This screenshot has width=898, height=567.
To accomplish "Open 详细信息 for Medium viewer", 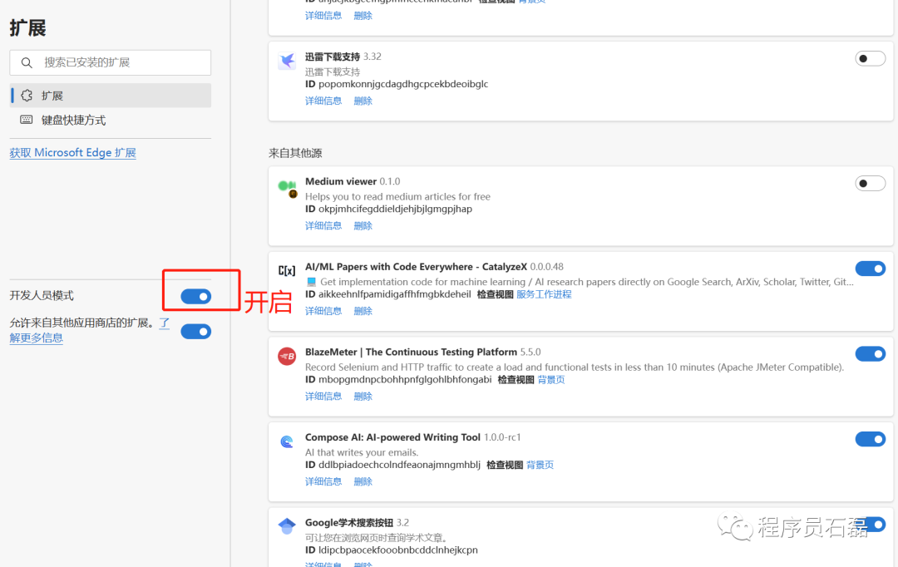I will click(323, 225).
